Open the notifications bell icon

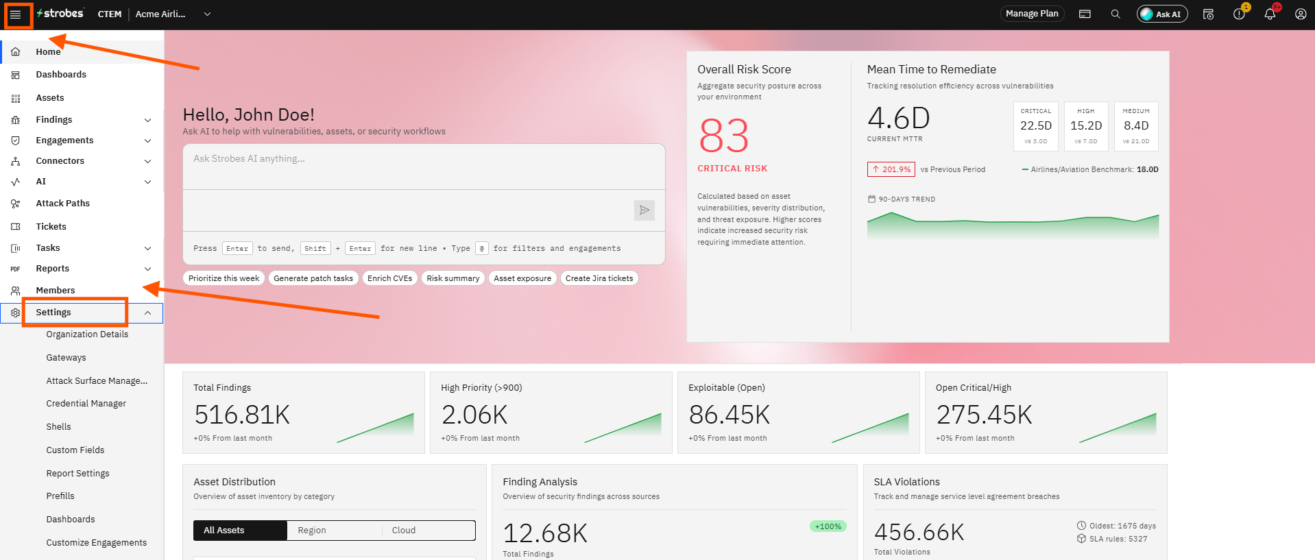[x=1270, y=14]
